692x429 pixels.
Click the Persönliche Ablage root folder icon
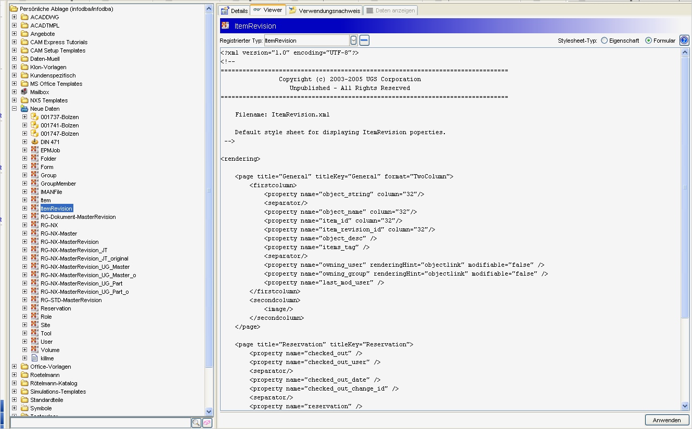point(14,9)
